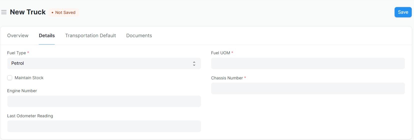Open the Fuel UOM link field
Screen dimensions: 414x140
coord(308,63)
